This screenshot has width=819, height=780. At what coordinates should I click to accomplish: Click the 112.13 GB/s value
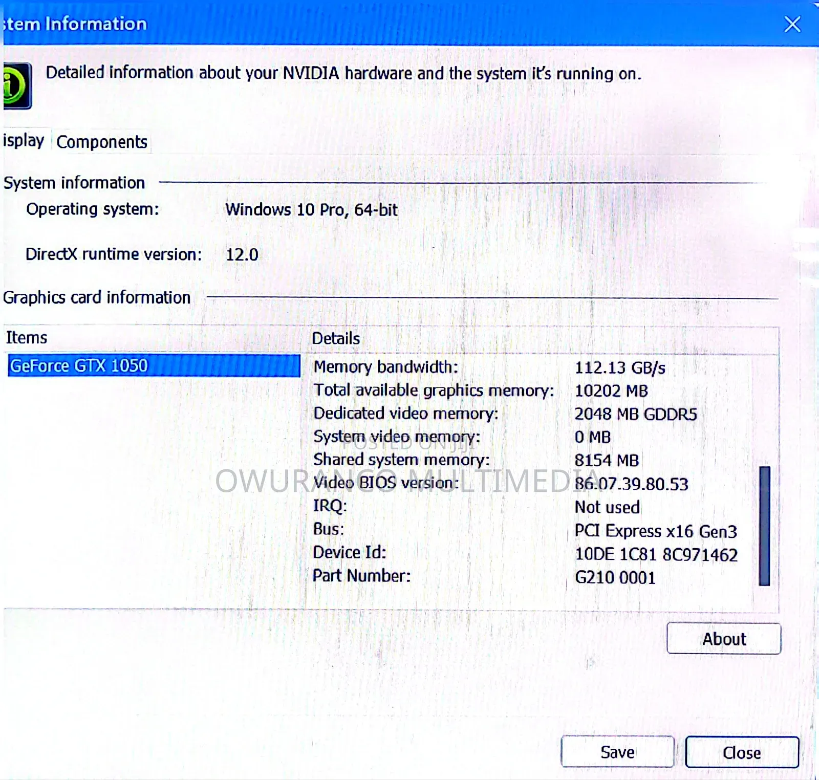[x=620, y=367]
